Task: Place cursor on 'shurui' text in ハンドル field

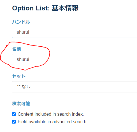Action: 23,32
